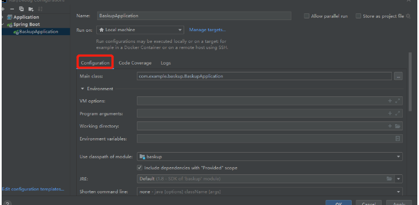Select Spring Boot node label in tree

tap(27, 25)
